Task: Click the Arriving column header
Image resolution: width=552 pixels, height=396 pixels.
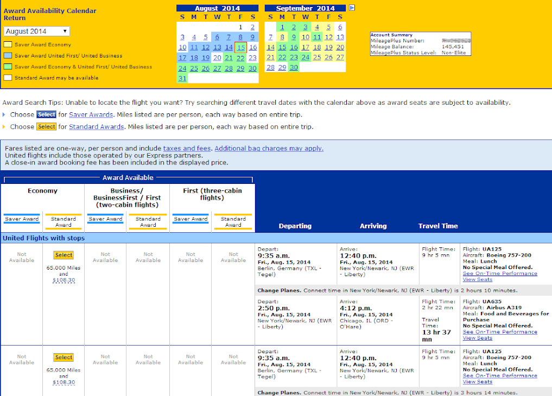Action: [373, 226]
